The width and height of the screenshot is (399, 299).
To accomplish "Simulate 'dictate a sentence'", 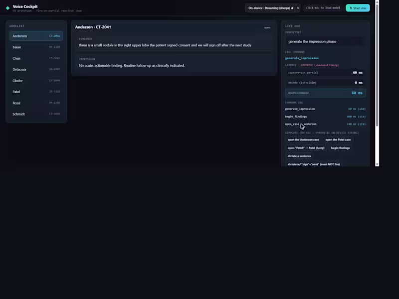I will coord(299,156).
